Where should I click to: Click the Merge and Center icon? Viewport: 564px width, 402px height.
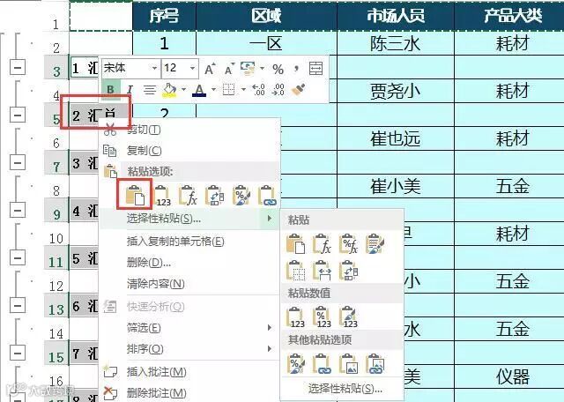315,68
